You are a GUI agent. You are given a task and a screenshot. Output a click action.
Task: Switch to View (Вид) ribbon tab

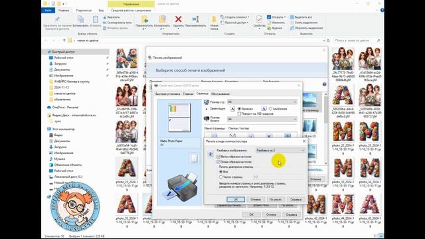click(101, 11)
